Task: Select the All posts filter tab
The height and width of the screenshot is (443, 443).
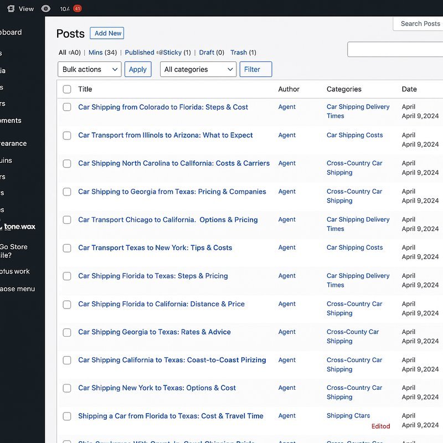Action: click(x=70, y=53)
